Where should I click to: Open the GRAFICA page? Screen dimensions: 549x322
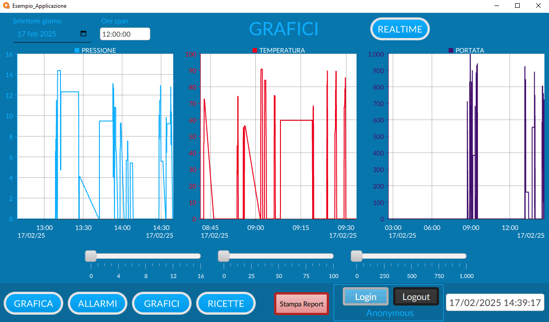coord(33,304)
